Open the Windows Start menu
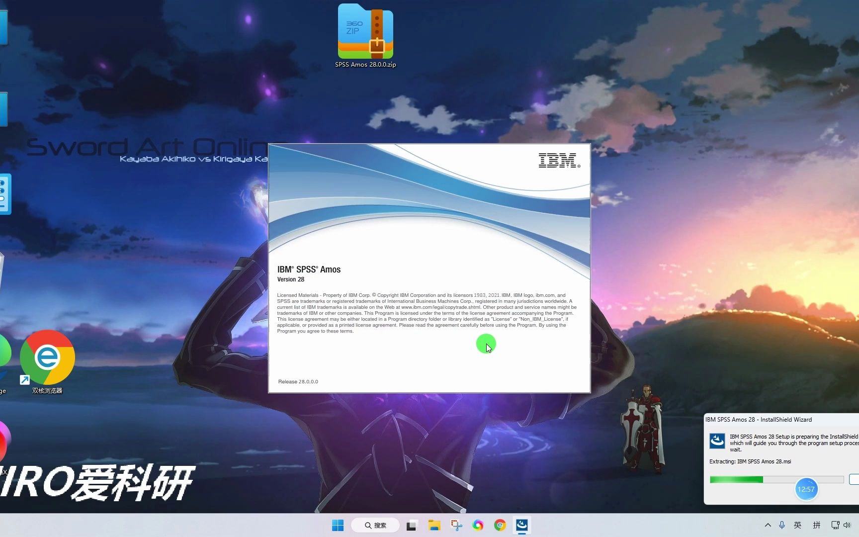The image size is (859, 537). [338, 525]
